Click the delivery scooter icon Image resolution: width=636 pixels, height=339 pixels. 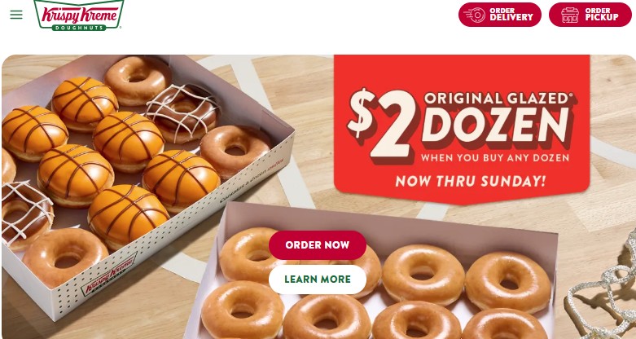click(x=474, y=15)
